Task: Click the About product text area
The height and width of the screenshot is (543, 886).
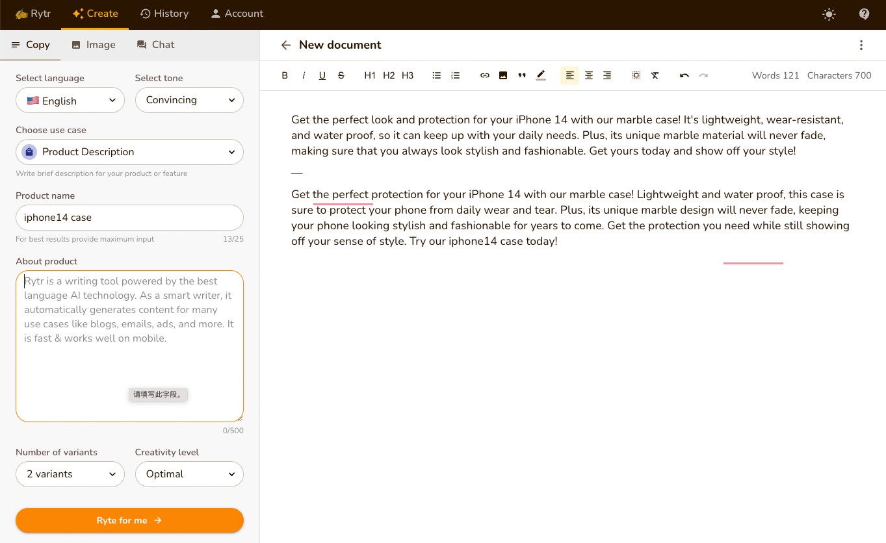Action: point(129,346)
